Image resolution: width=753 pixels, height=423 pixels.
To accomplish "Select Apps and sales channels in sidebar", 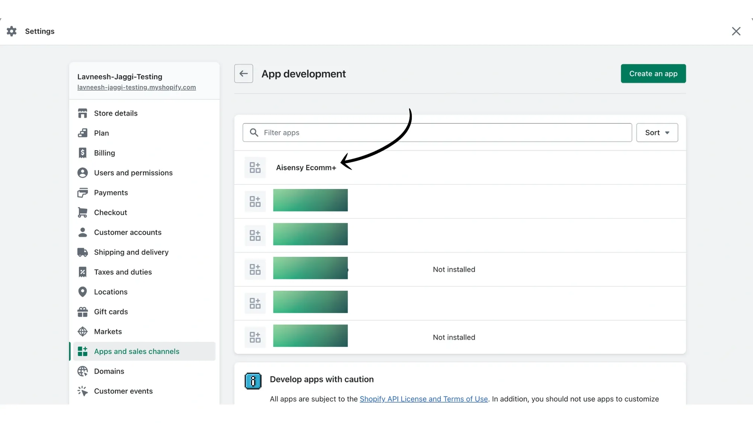I will coord(137,351).
